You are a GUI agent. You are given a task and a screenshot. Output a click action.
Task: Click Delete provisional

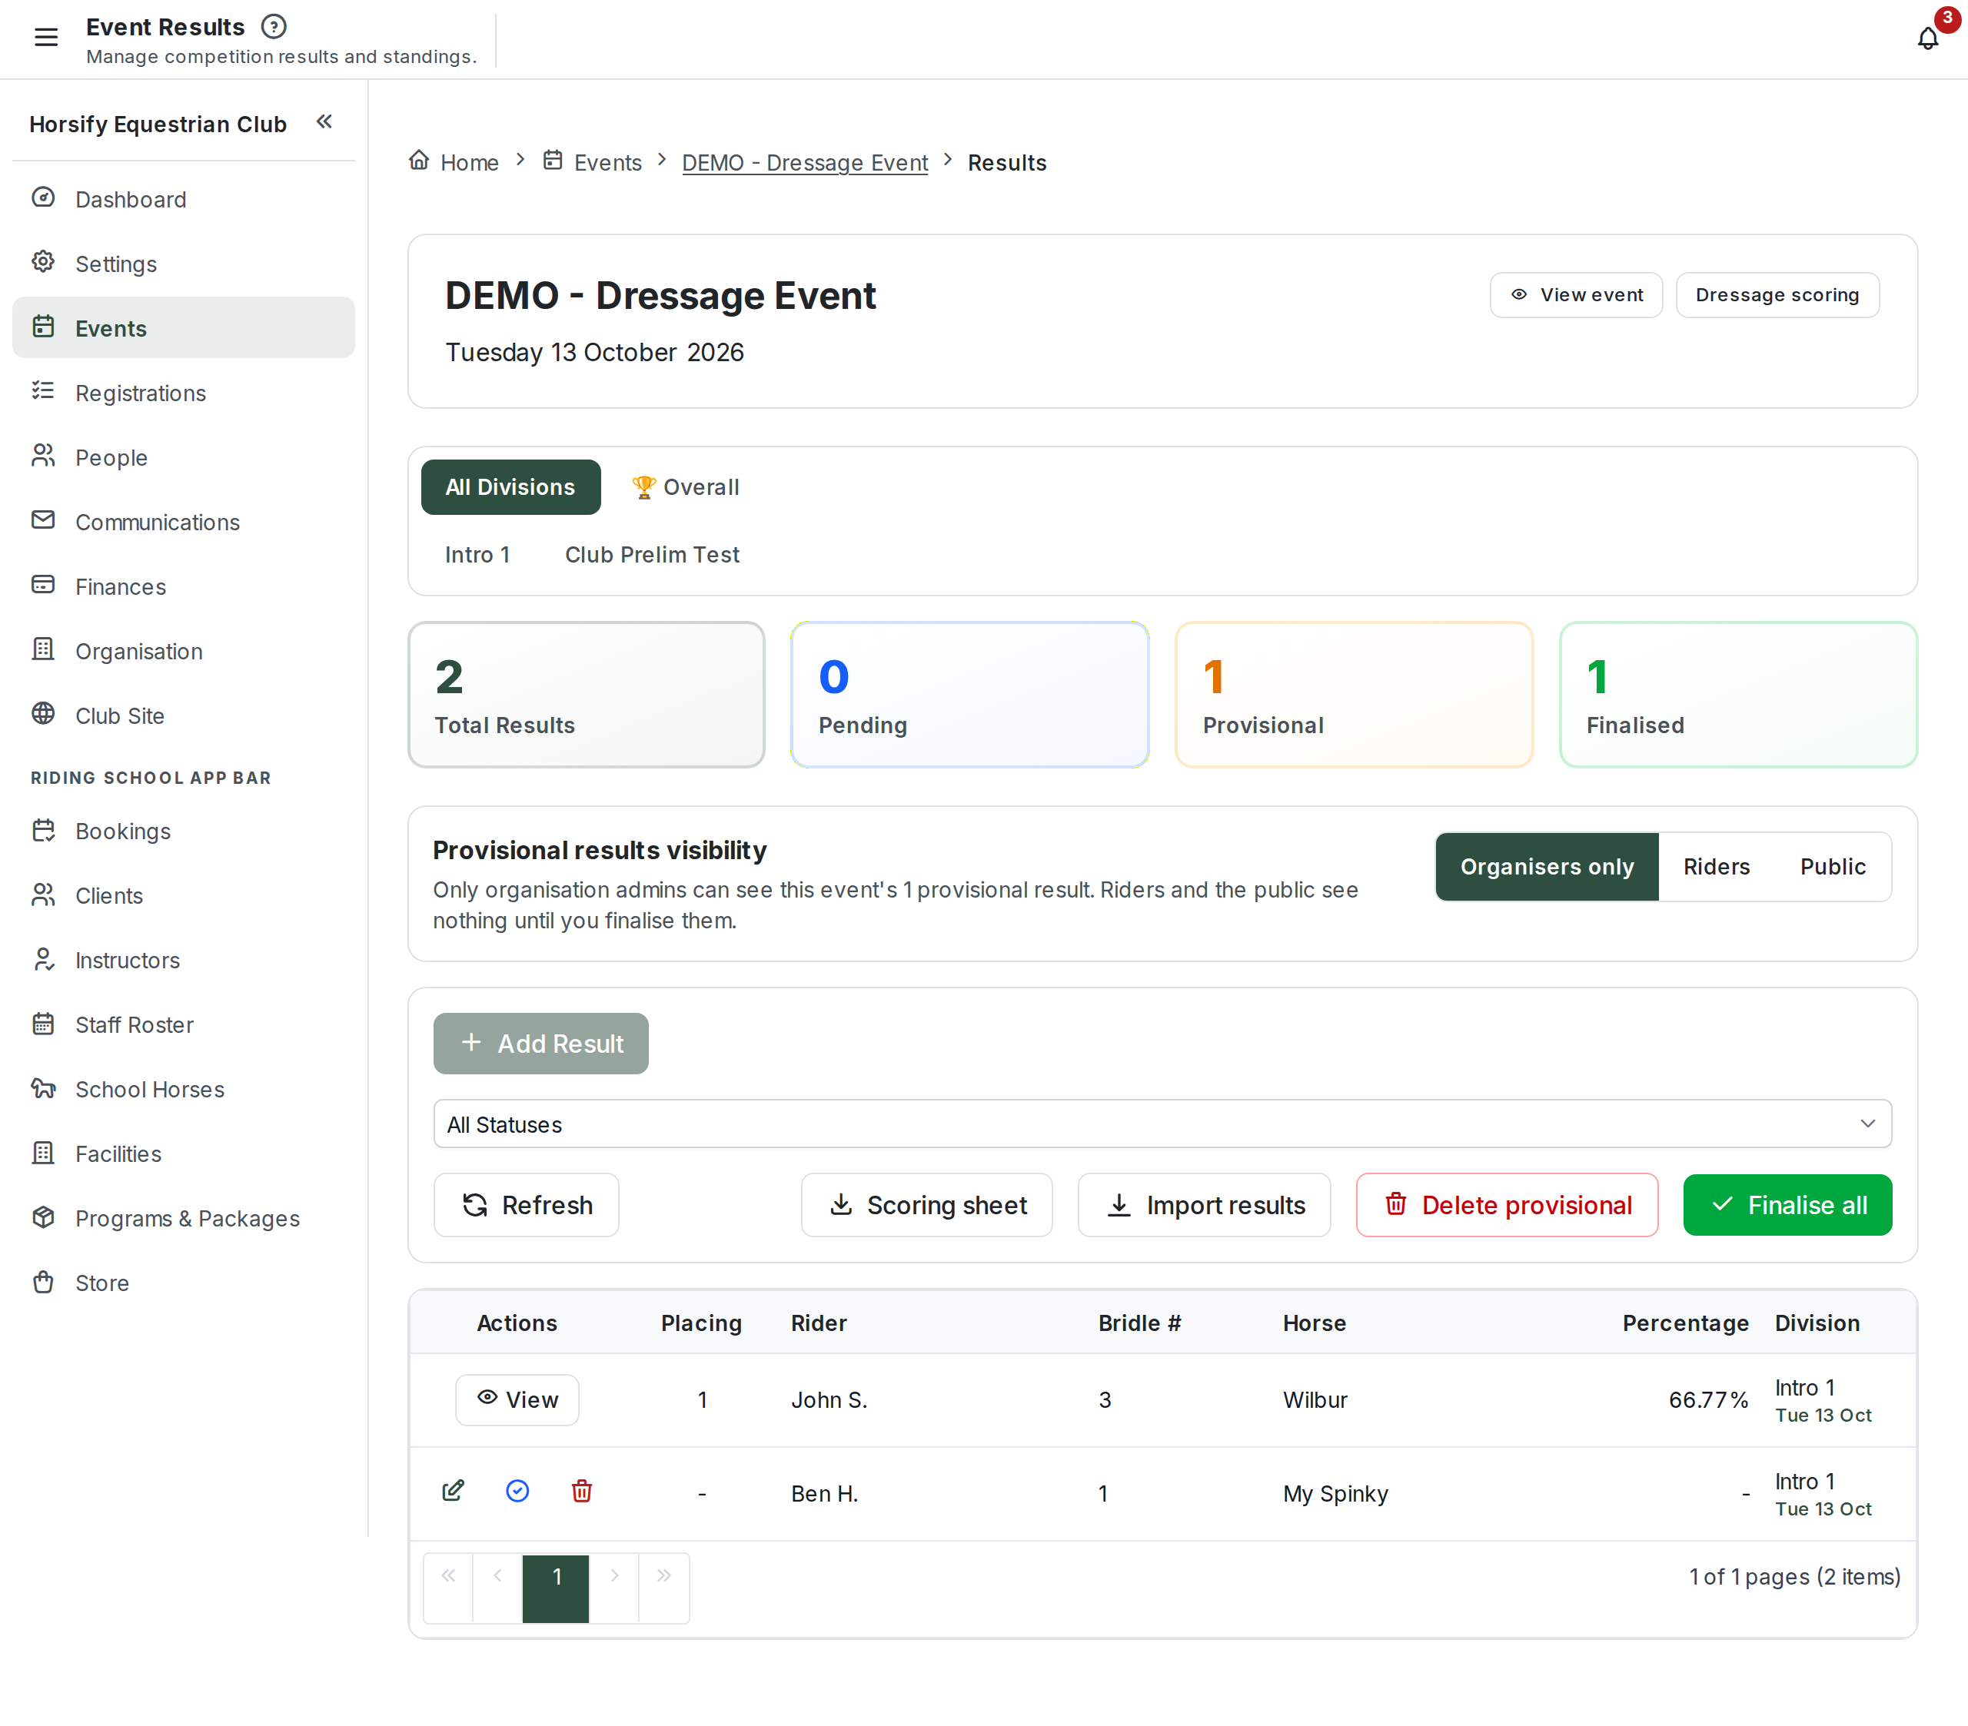click(x=1507, y=1205)
